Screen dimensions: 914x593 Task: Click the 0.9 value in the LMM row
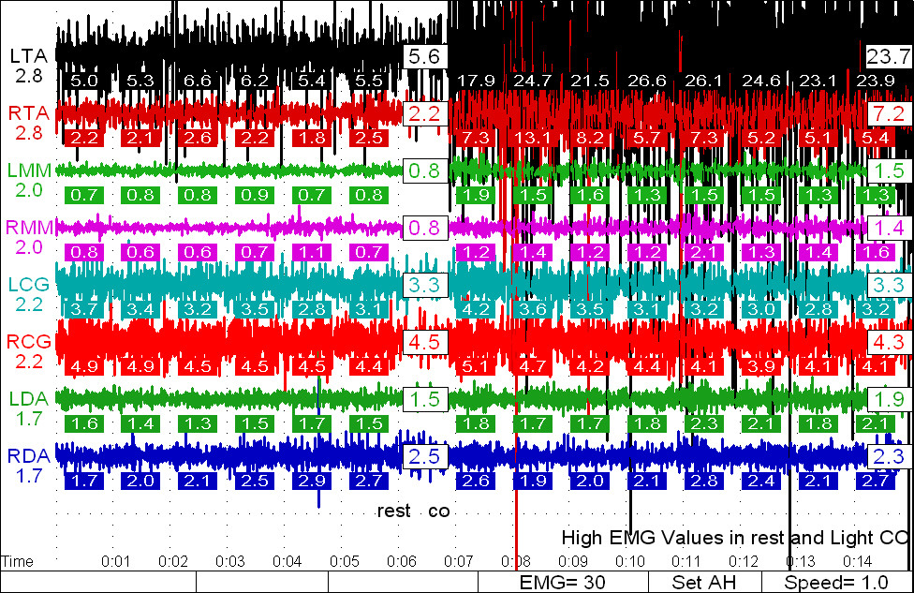255,196
